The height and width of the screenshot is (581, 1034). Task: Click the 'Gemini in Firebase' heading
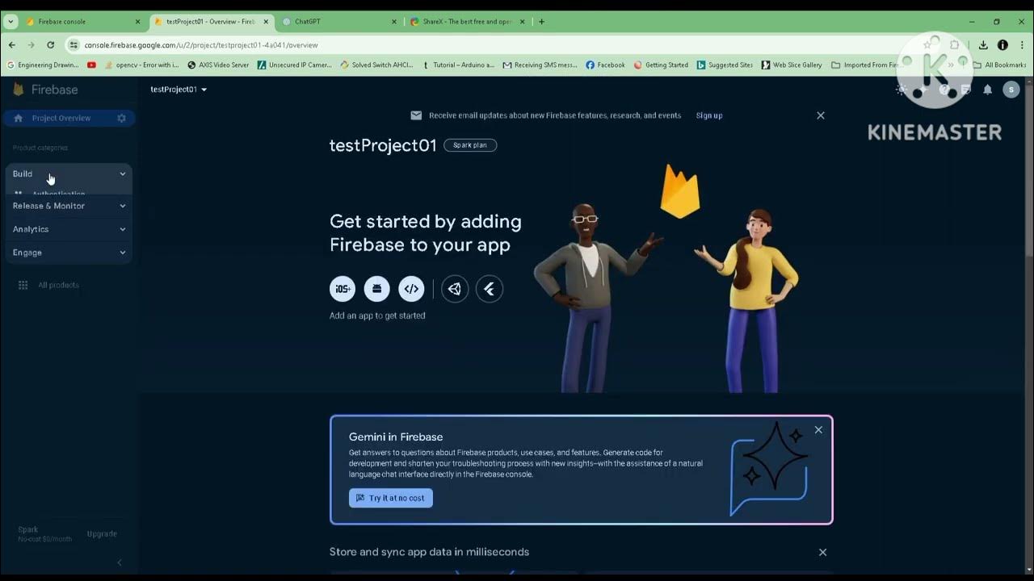point(396,437)
